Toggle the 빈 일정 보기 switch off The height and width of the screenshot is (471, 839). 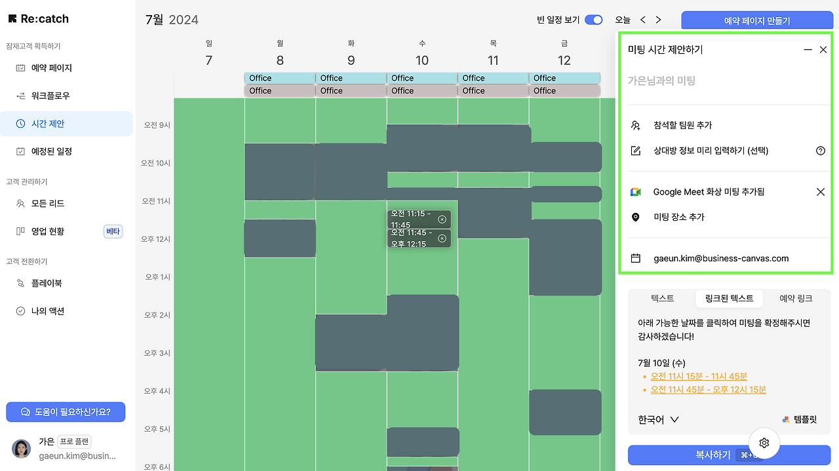[593, 20]
